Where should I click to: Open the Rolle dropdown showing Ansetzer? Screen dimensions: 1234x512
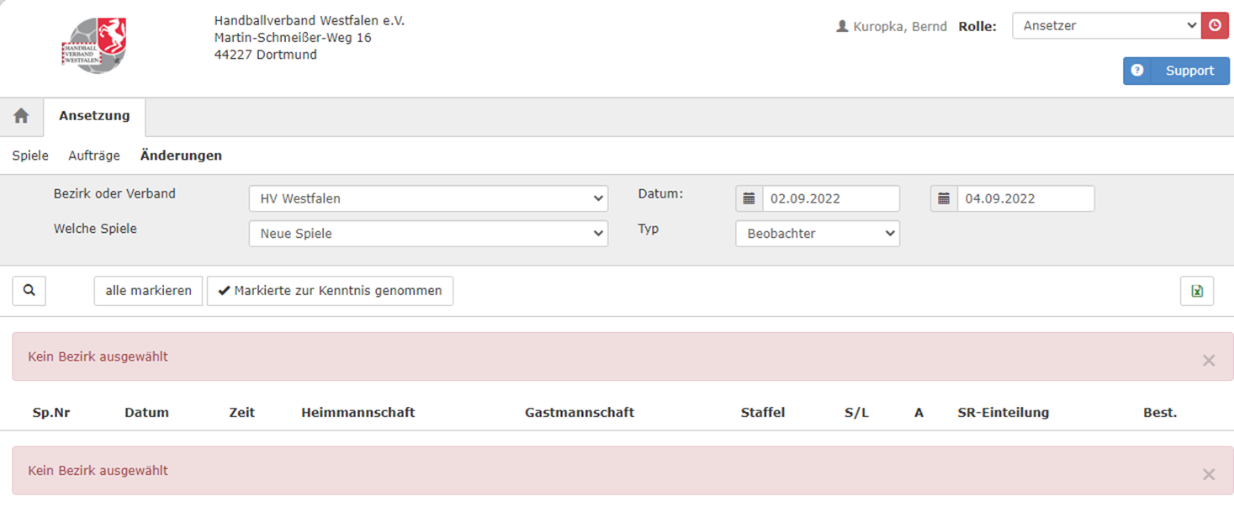(1105, 26)
